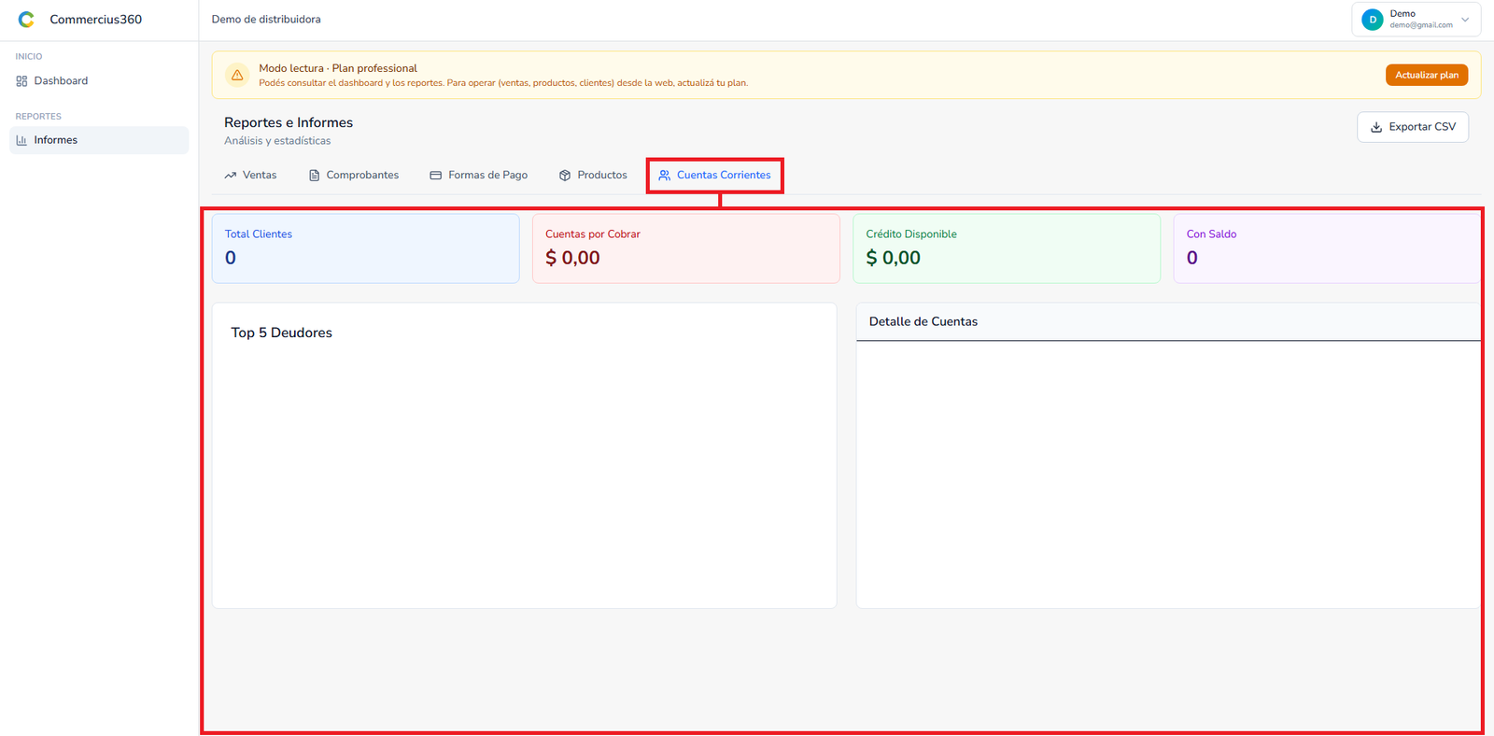Image resolution: width=1494 pixels, height=736 pixels.
Task: Click the Formas de Pago card icon
Action: tap(436, 176)
